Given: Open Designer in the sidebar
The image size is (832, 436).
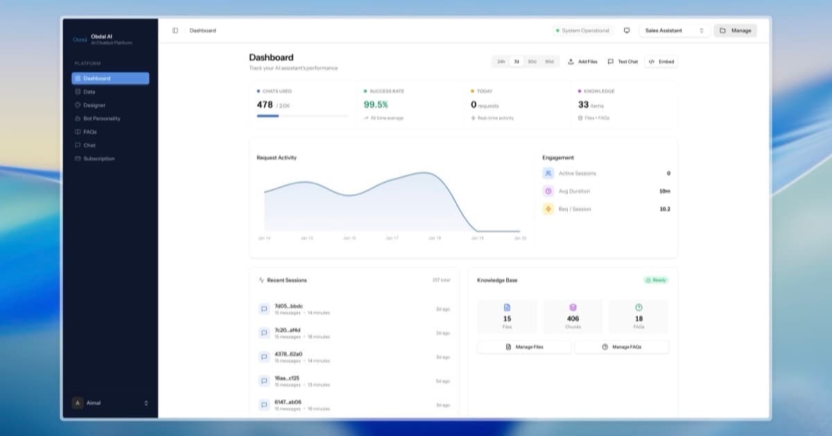Looking at the screenshot, I should tap(110, 105).
